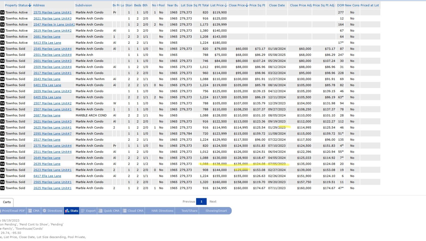Click close date 01/29/2025
The width and height of the screenshot is (426, 241).
(x=277, y=128)
